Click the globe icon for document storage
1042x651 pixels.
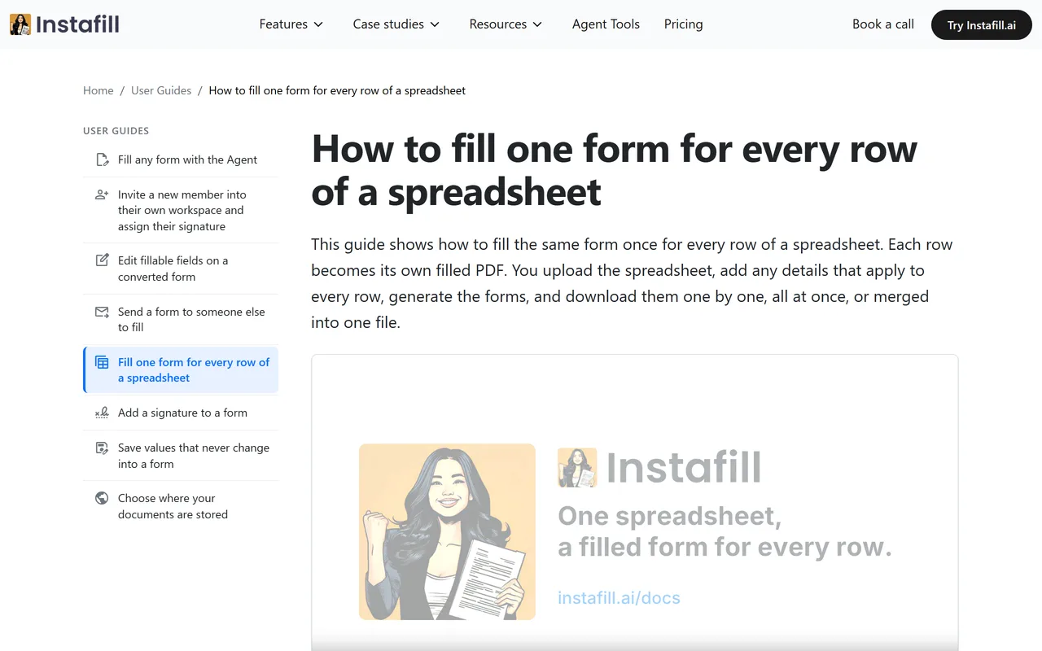point(102,498)
